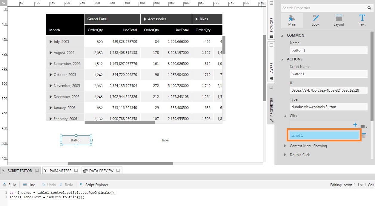Delete script 1 using the trash icon
This screenshot has height=206, width=375.
tap(364, 135)
